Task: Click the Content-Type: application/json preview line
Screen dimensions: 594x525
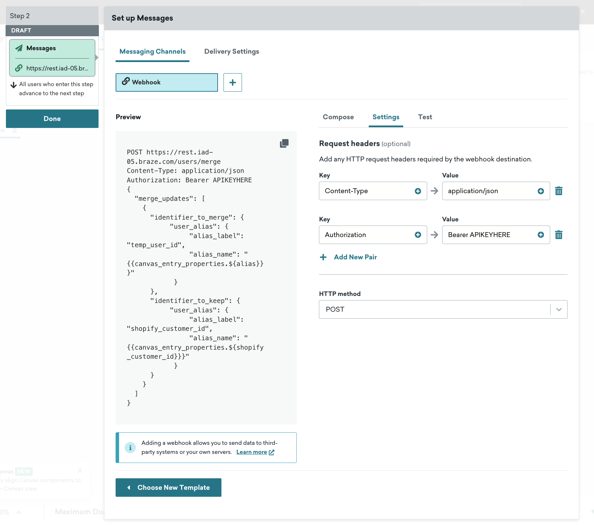Action: 185,171
